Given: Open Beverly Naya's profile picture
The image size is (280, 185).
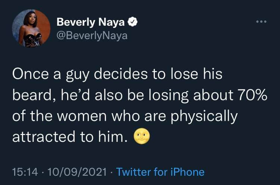Looking at the screenshot, I should pyautogui.click(x=31, y=29).
